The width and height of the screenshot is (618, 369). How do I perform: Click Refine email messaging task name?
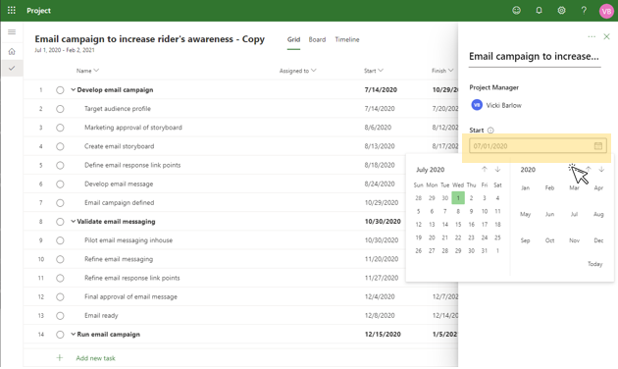coord(119,259)
